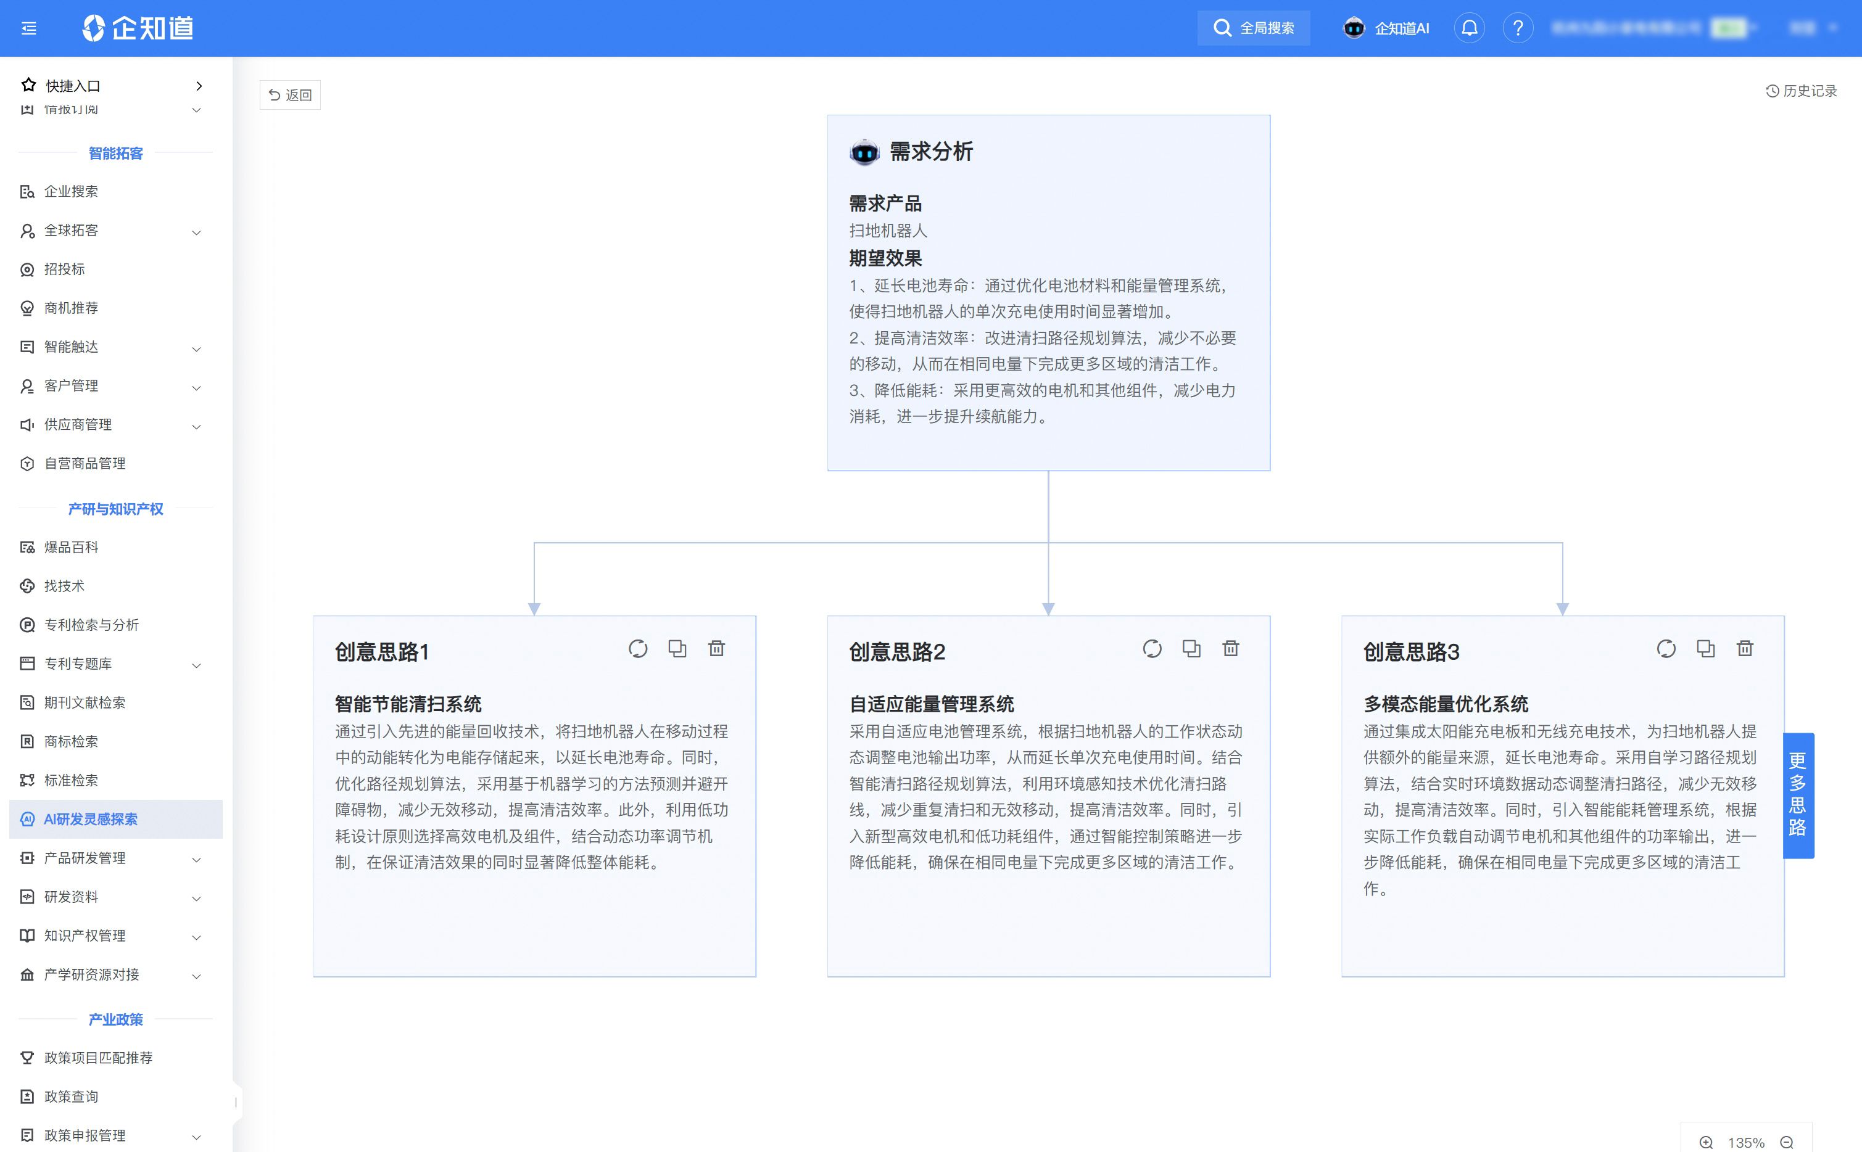Expand 客户管理 menu chevron

tap(196, 387)
